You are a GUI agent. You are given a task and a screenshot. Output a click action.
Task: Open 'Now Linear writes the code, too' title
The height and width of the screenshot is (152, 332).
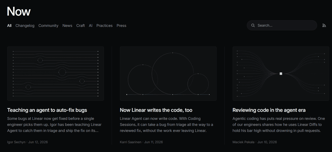tap(156, 110)
